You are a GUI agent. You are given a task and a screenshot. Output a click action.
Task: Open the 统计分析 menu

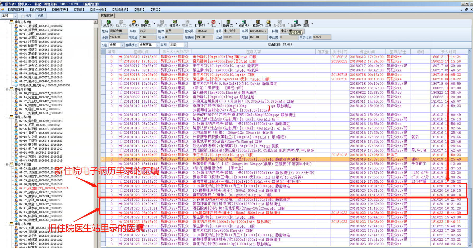[98, 10]
